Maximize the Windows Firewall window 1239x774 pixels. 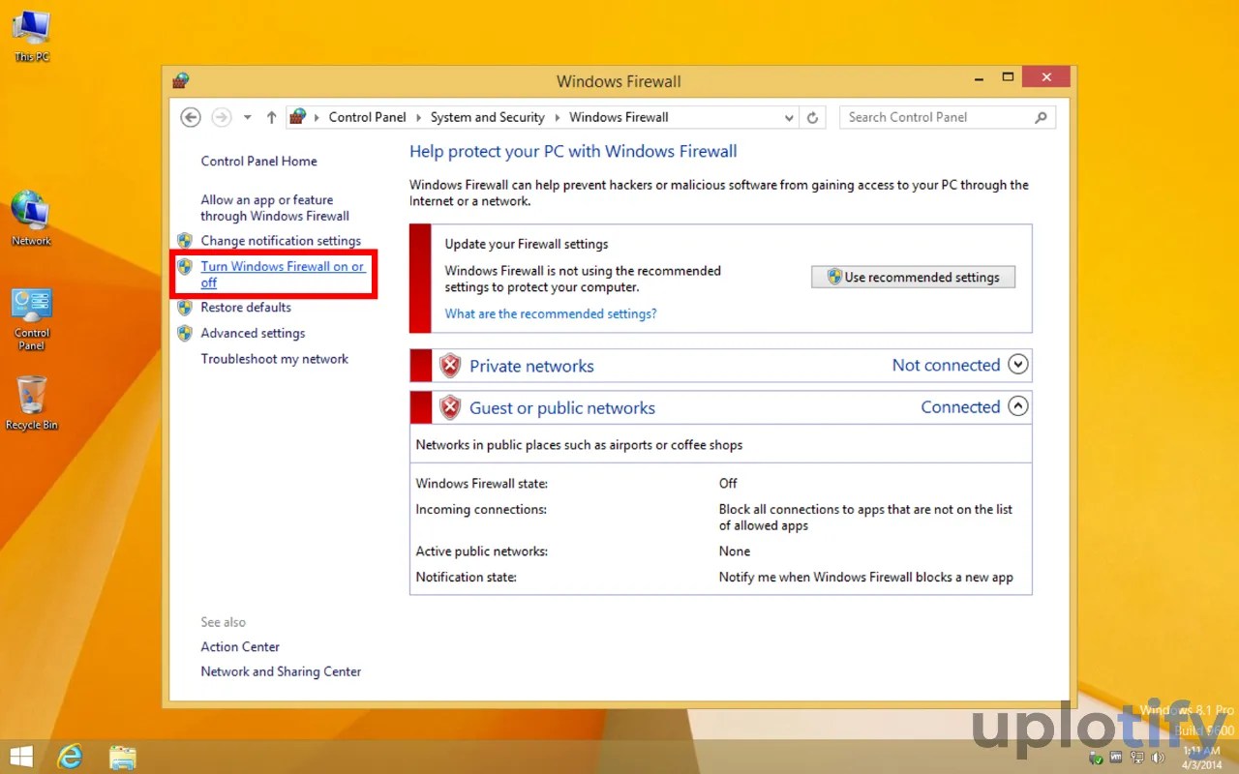(1008, 77)
